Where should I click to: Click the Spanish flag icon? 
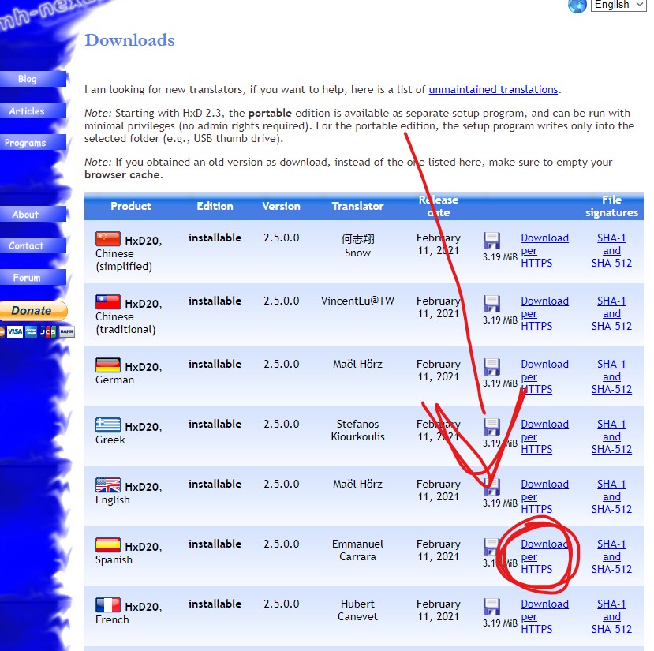[108, 545]
